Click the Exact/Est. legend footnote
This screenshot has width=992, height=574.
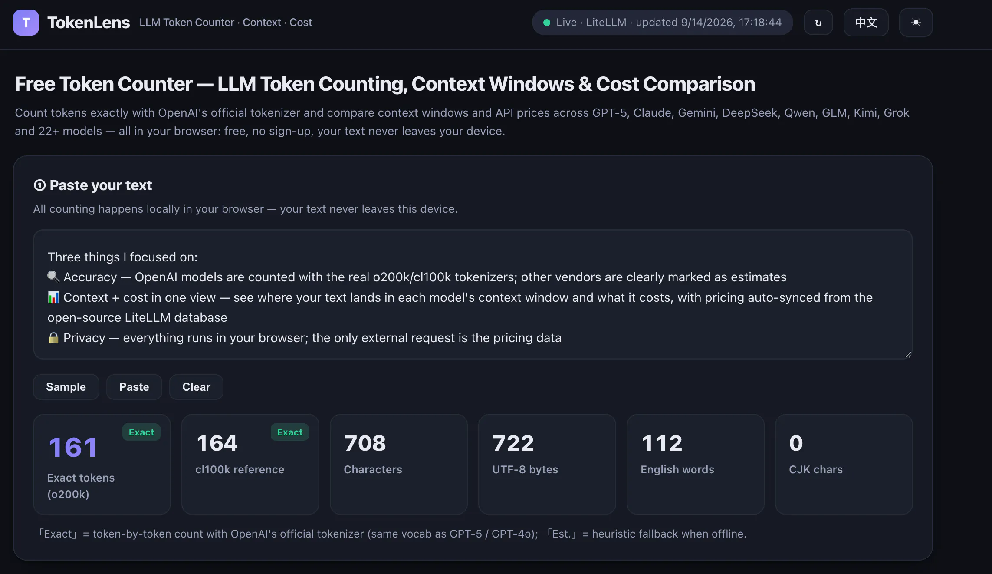392,534
